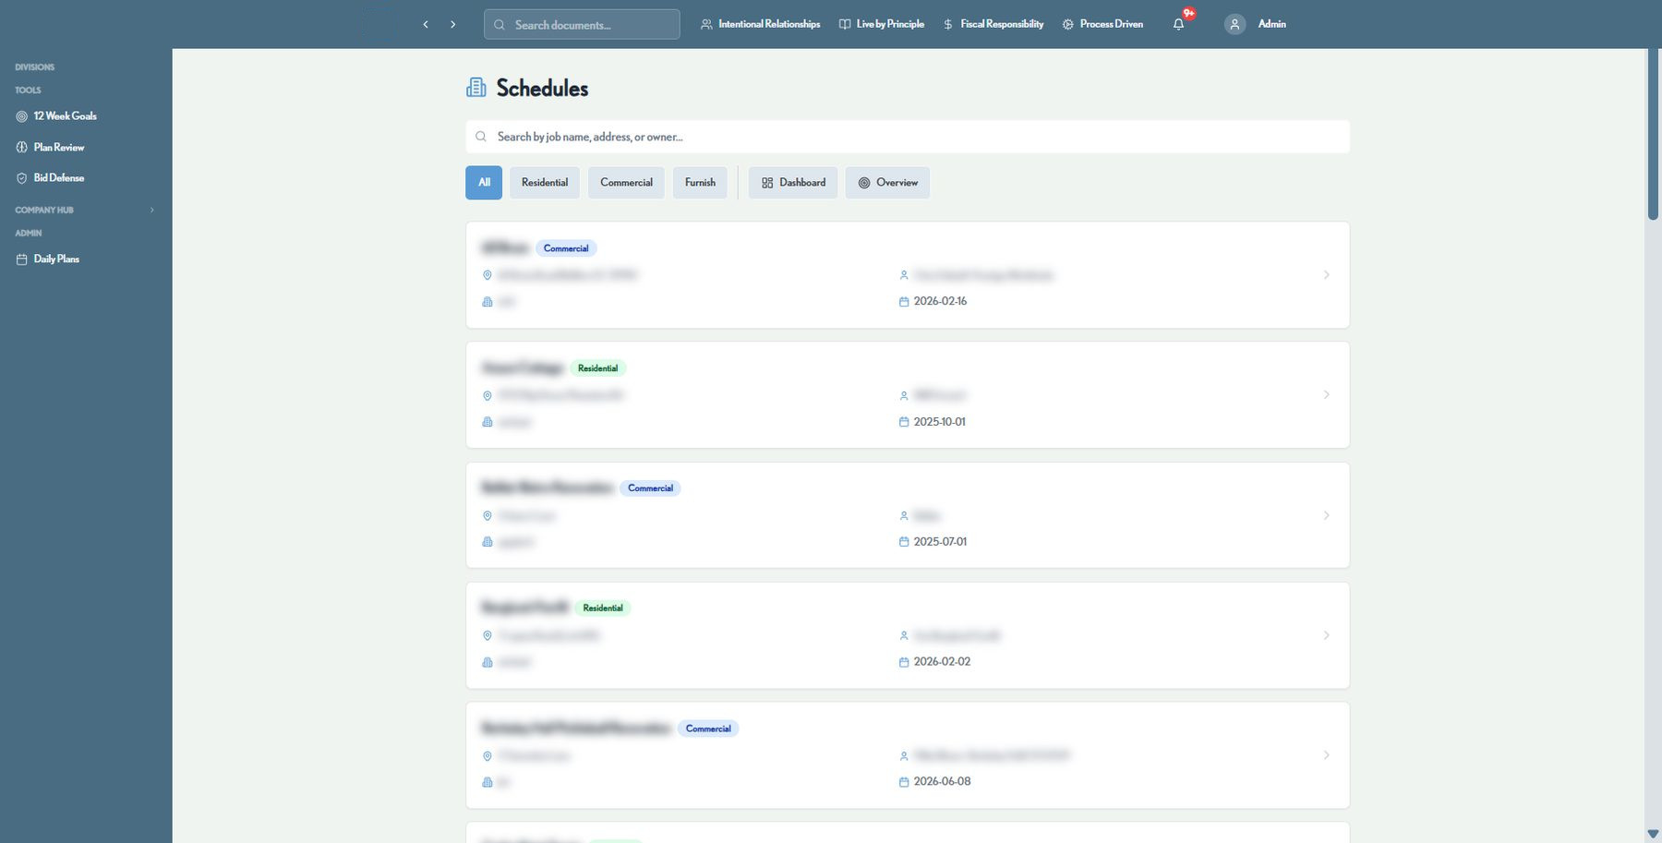The height and width of the screenshot is (843, 1662).
Task: Open Live by Principle link
Action: [x=881, y=24]
